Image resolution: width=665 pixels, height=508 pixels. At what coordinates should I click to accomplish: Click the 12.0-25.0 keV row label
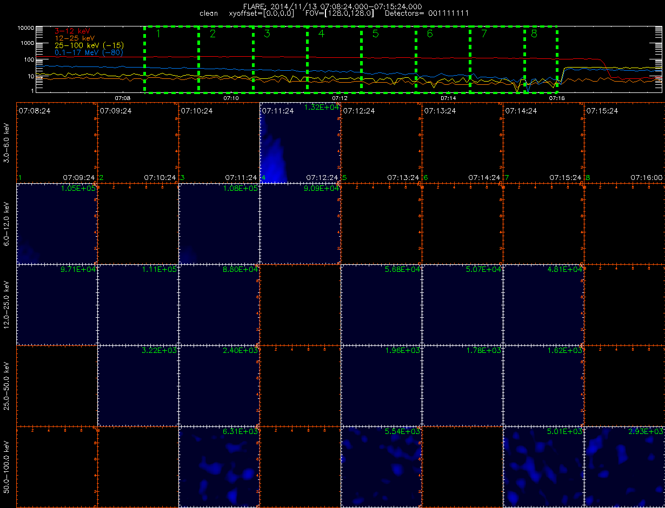pyautogui.click(x=7, y=305)
